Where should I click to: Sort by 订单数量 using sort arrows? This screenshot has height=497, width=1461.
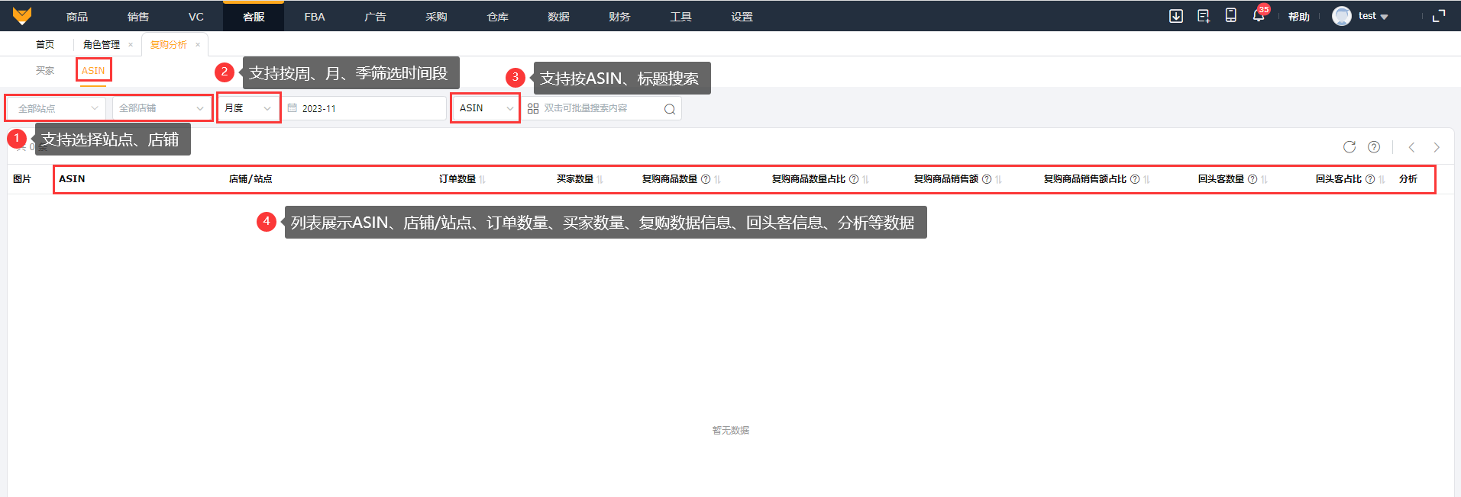coord(483,179)
